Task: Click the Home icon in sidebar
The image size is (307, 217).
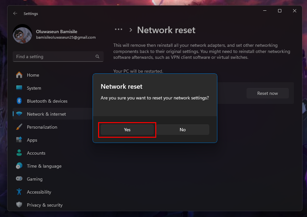Action: [19, 75]
